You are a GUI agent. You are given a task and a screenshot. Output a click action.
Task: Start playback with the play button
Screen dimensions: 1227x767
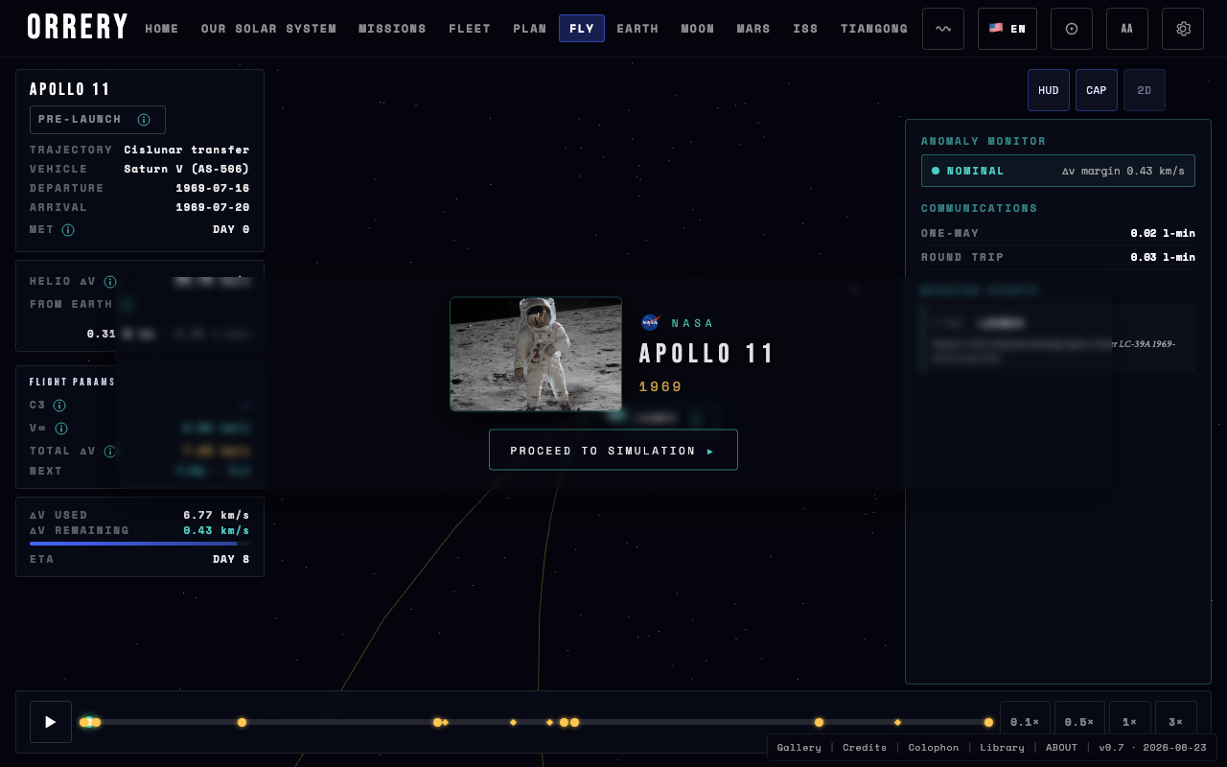[x=51, y=722]
